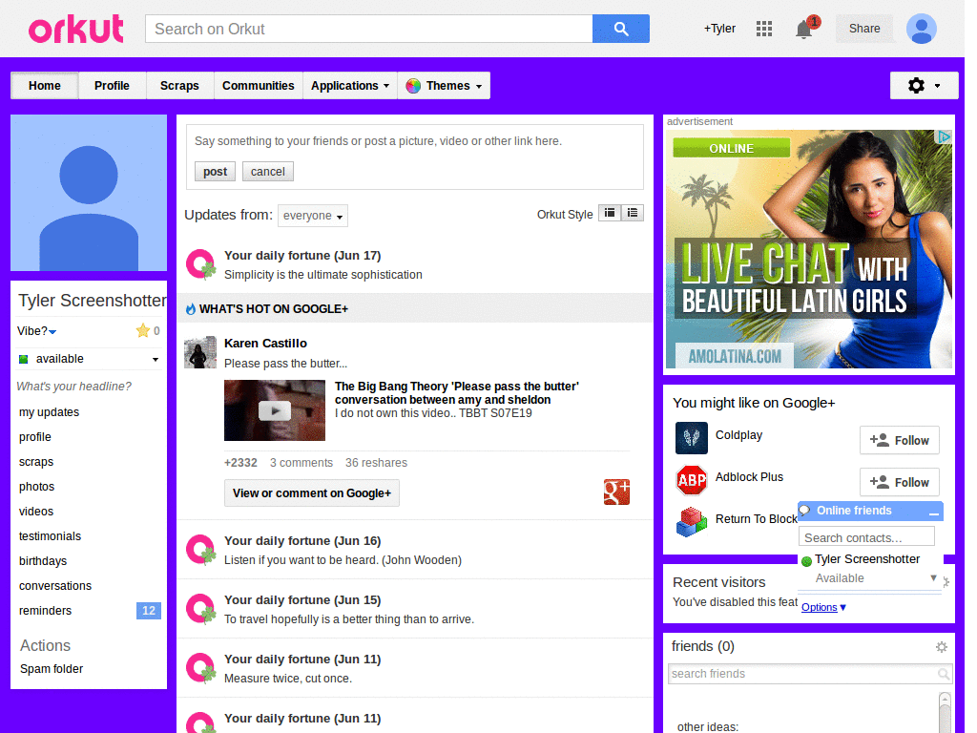Click the yellow star next to Vibe
Screen dimensions: 977x733
pyautogui.click(x=143, y=330)
